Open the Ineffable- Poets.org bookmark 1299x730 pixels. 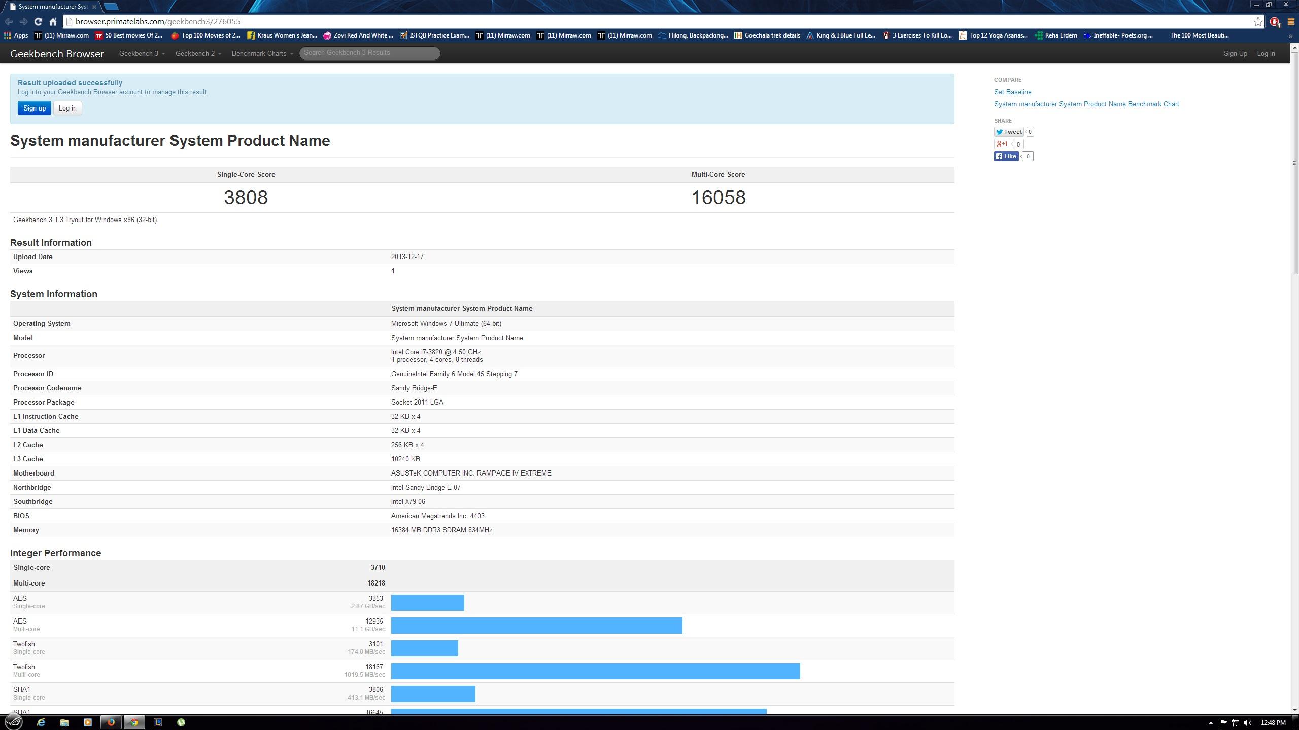tap(1118, 35)
